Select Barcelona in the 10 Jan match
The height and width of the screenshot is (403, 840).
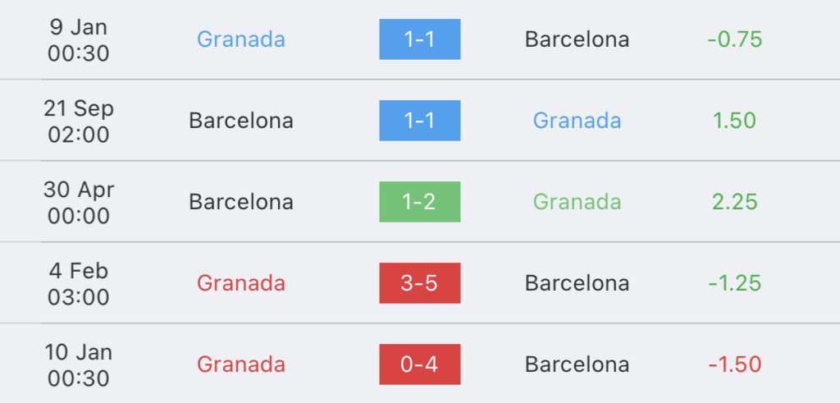pos(577,364)
